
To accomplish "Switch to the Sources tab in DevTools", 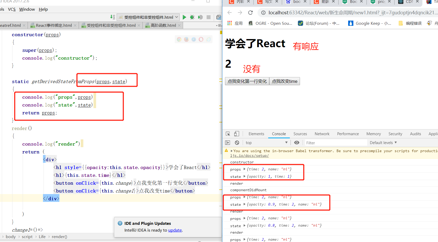I will pos(300,134).
